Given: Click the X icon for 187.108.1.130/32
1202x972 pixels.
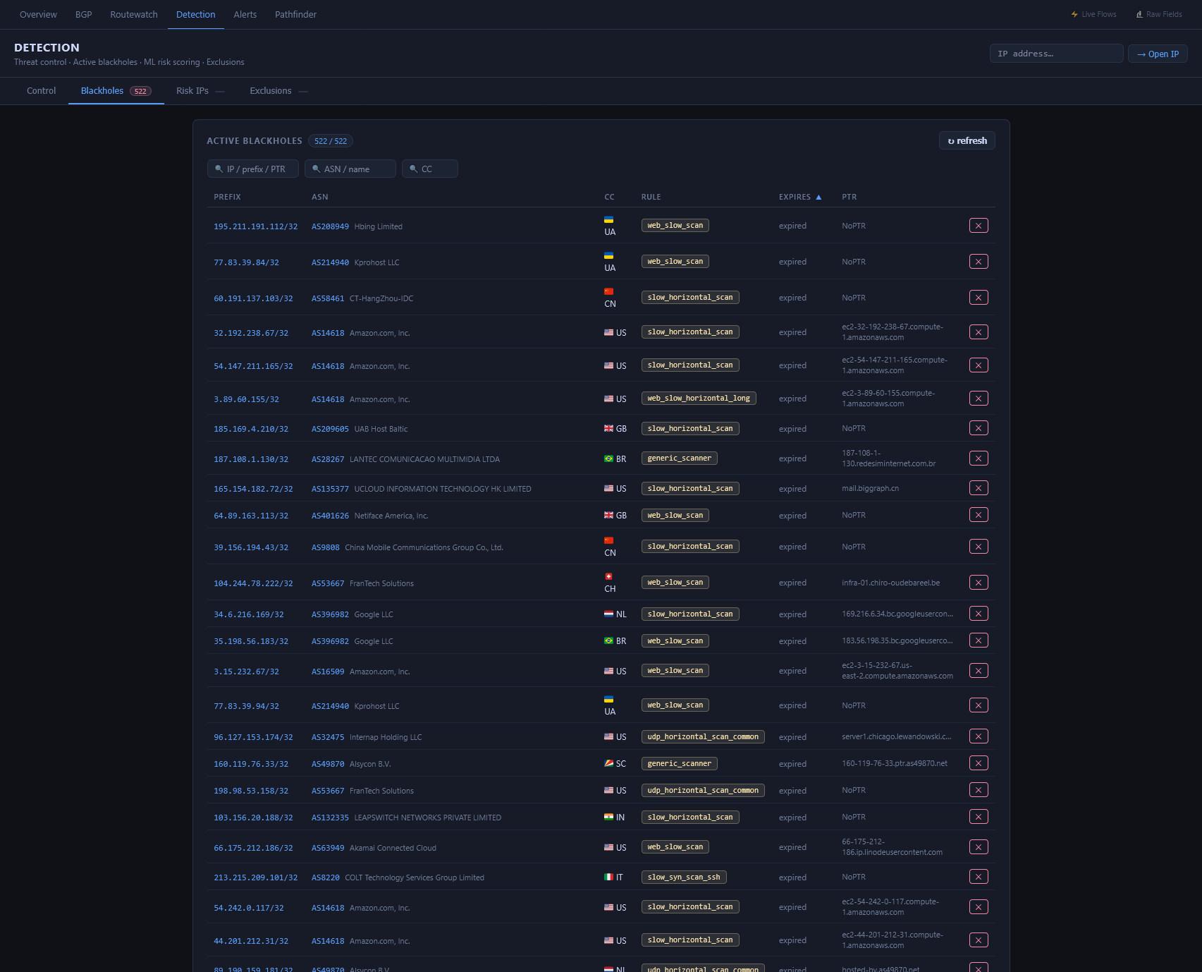Looking at the screenshot, I should 978,458.
